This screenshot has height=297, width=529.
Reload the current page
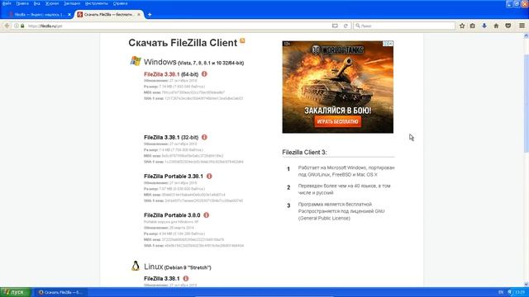tap(346, 26)
